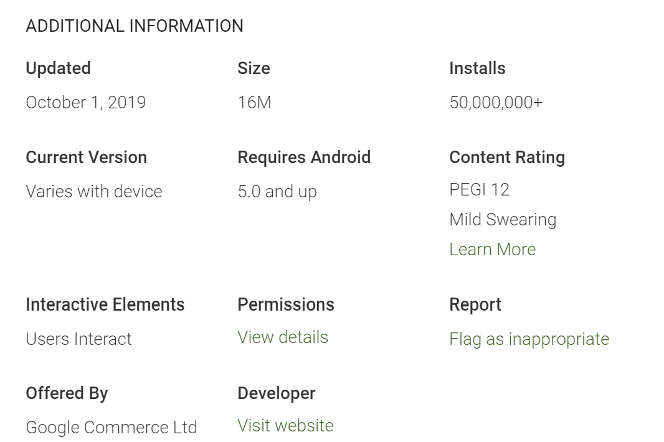Viewport: 664px width, 442px height.
Task: Click the ADDITIONAL INFORMATION heading
Action: pos(135,26)
